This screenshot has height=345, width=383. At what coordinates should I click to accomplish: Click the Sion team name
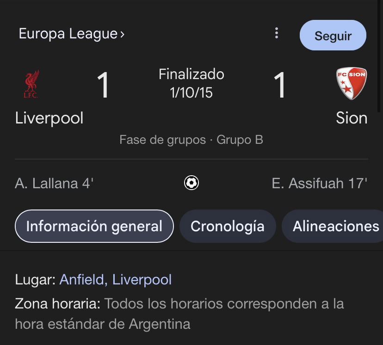(352, 118)
